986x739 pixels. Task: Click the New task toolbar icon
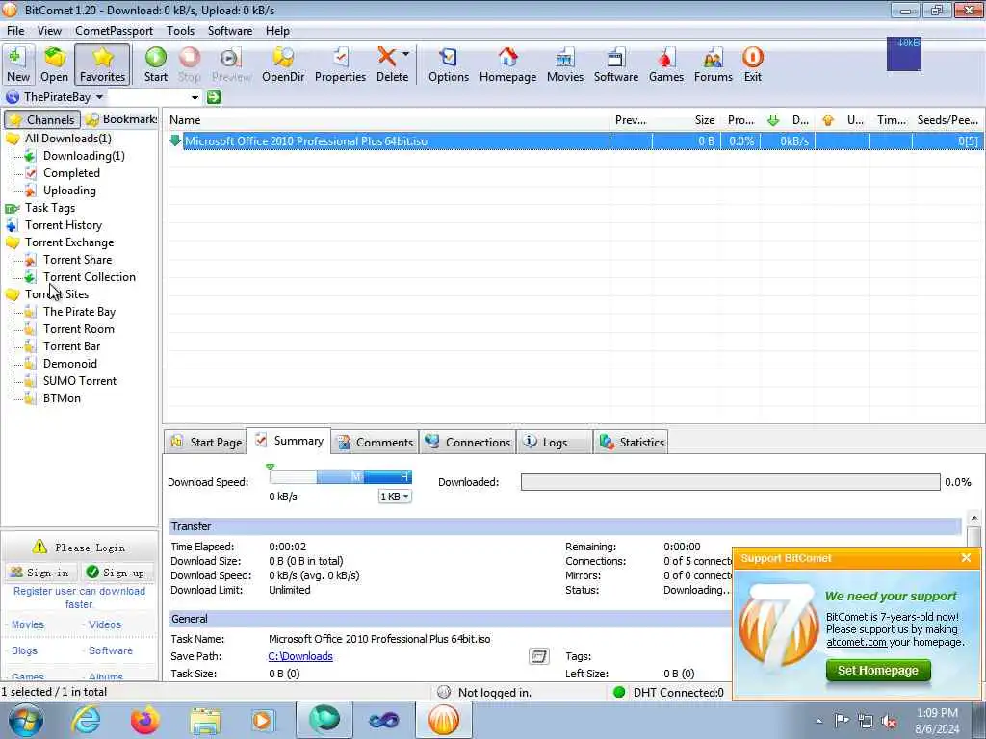click(x=18, y=64)
